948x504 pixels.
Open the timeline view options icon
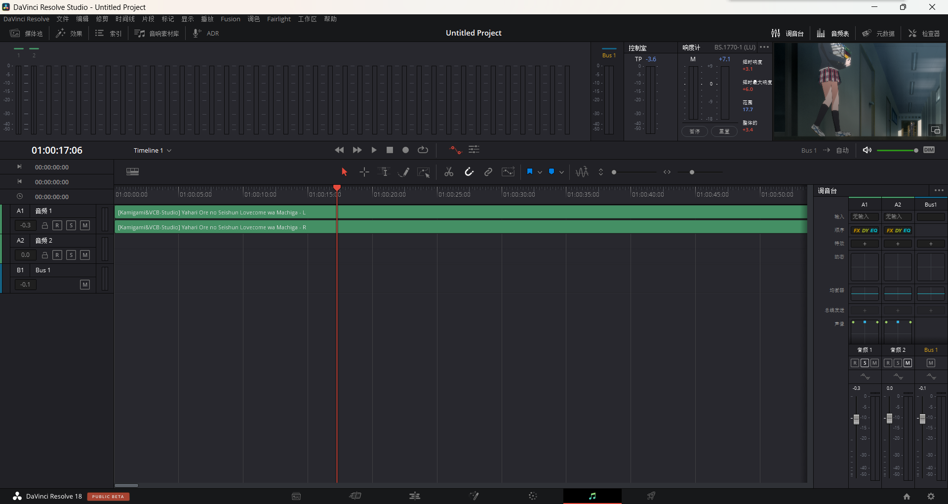point(132,172)
